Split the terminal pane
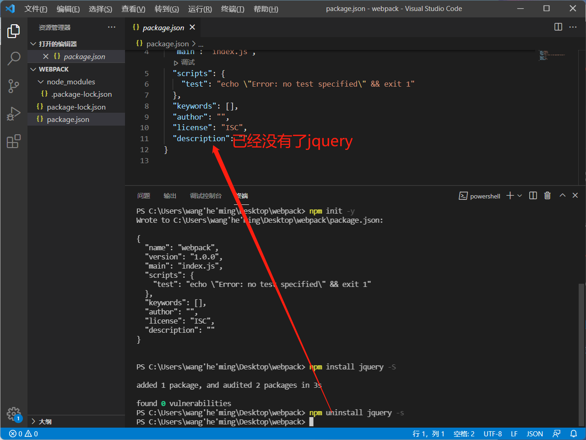Screen dimensions: 586x440 coord(533,196)
